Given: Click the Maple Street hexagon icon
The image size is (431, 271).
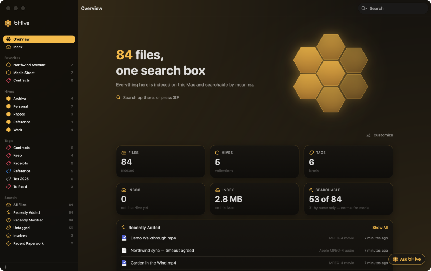Looking at the screenshot, I should click(9, 73).
